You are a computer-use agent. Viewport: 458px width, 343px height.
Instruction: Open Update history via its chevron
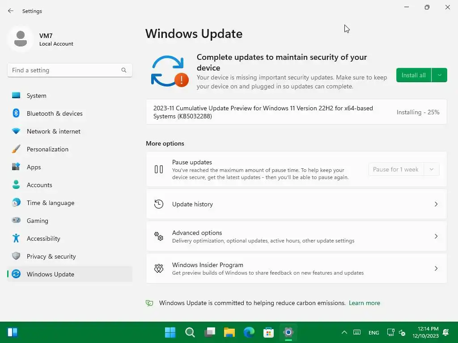pos(436,204)
